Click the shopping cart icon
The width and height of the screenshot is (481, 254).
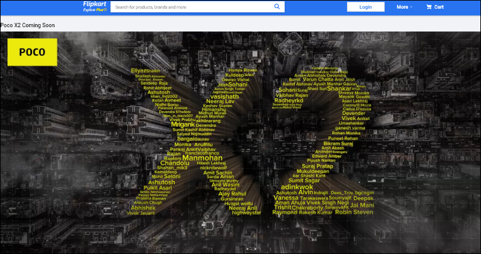point(429,7)
